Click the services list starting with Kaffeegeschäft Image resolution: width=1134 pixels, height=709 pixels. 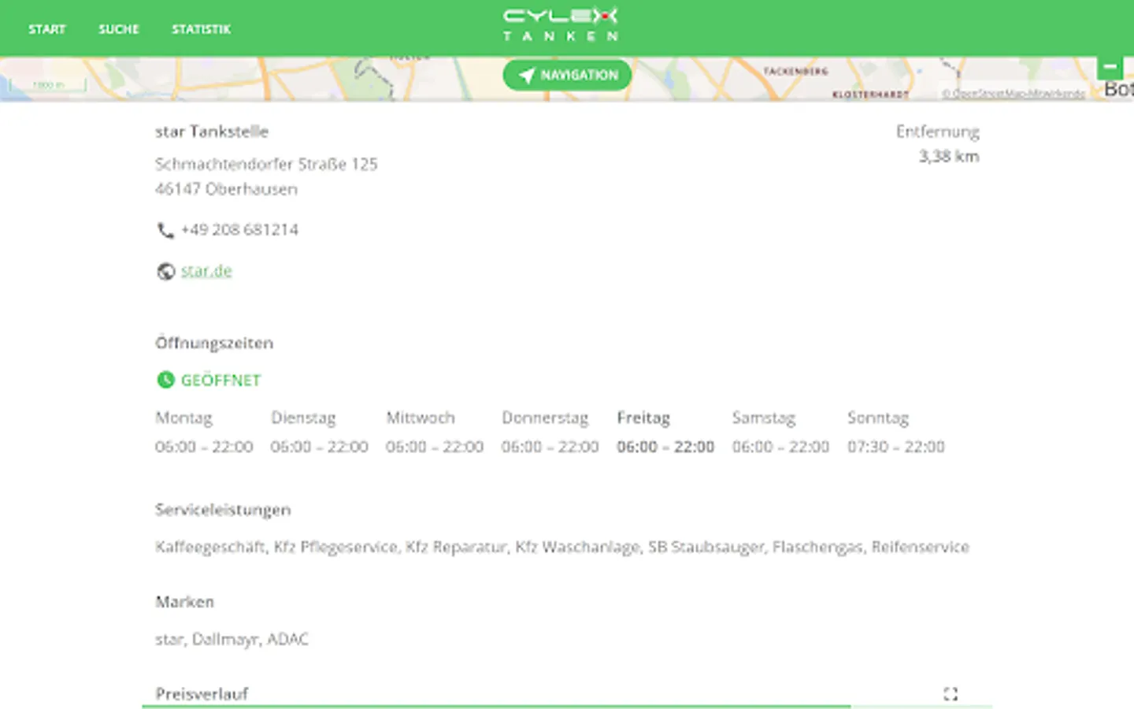562,547
